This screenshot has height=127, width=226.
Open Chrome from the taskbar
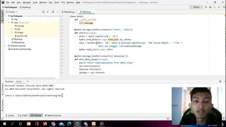53,124
